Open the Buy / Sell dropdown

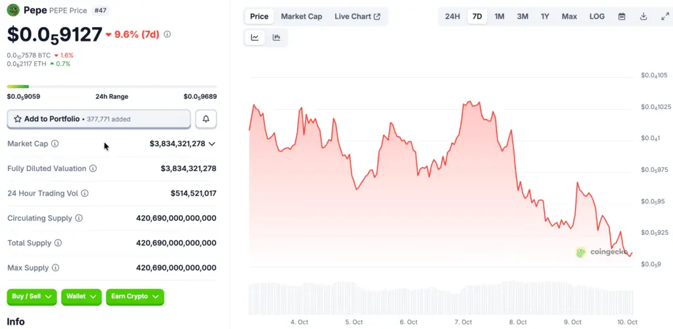[32, 297]
